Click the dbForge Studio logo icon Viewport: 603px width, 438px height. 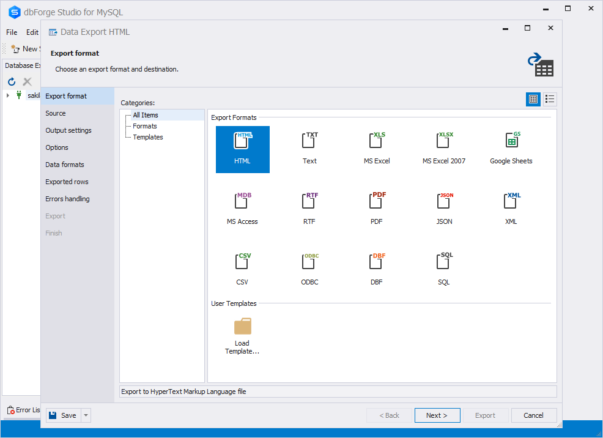point(14,12)
